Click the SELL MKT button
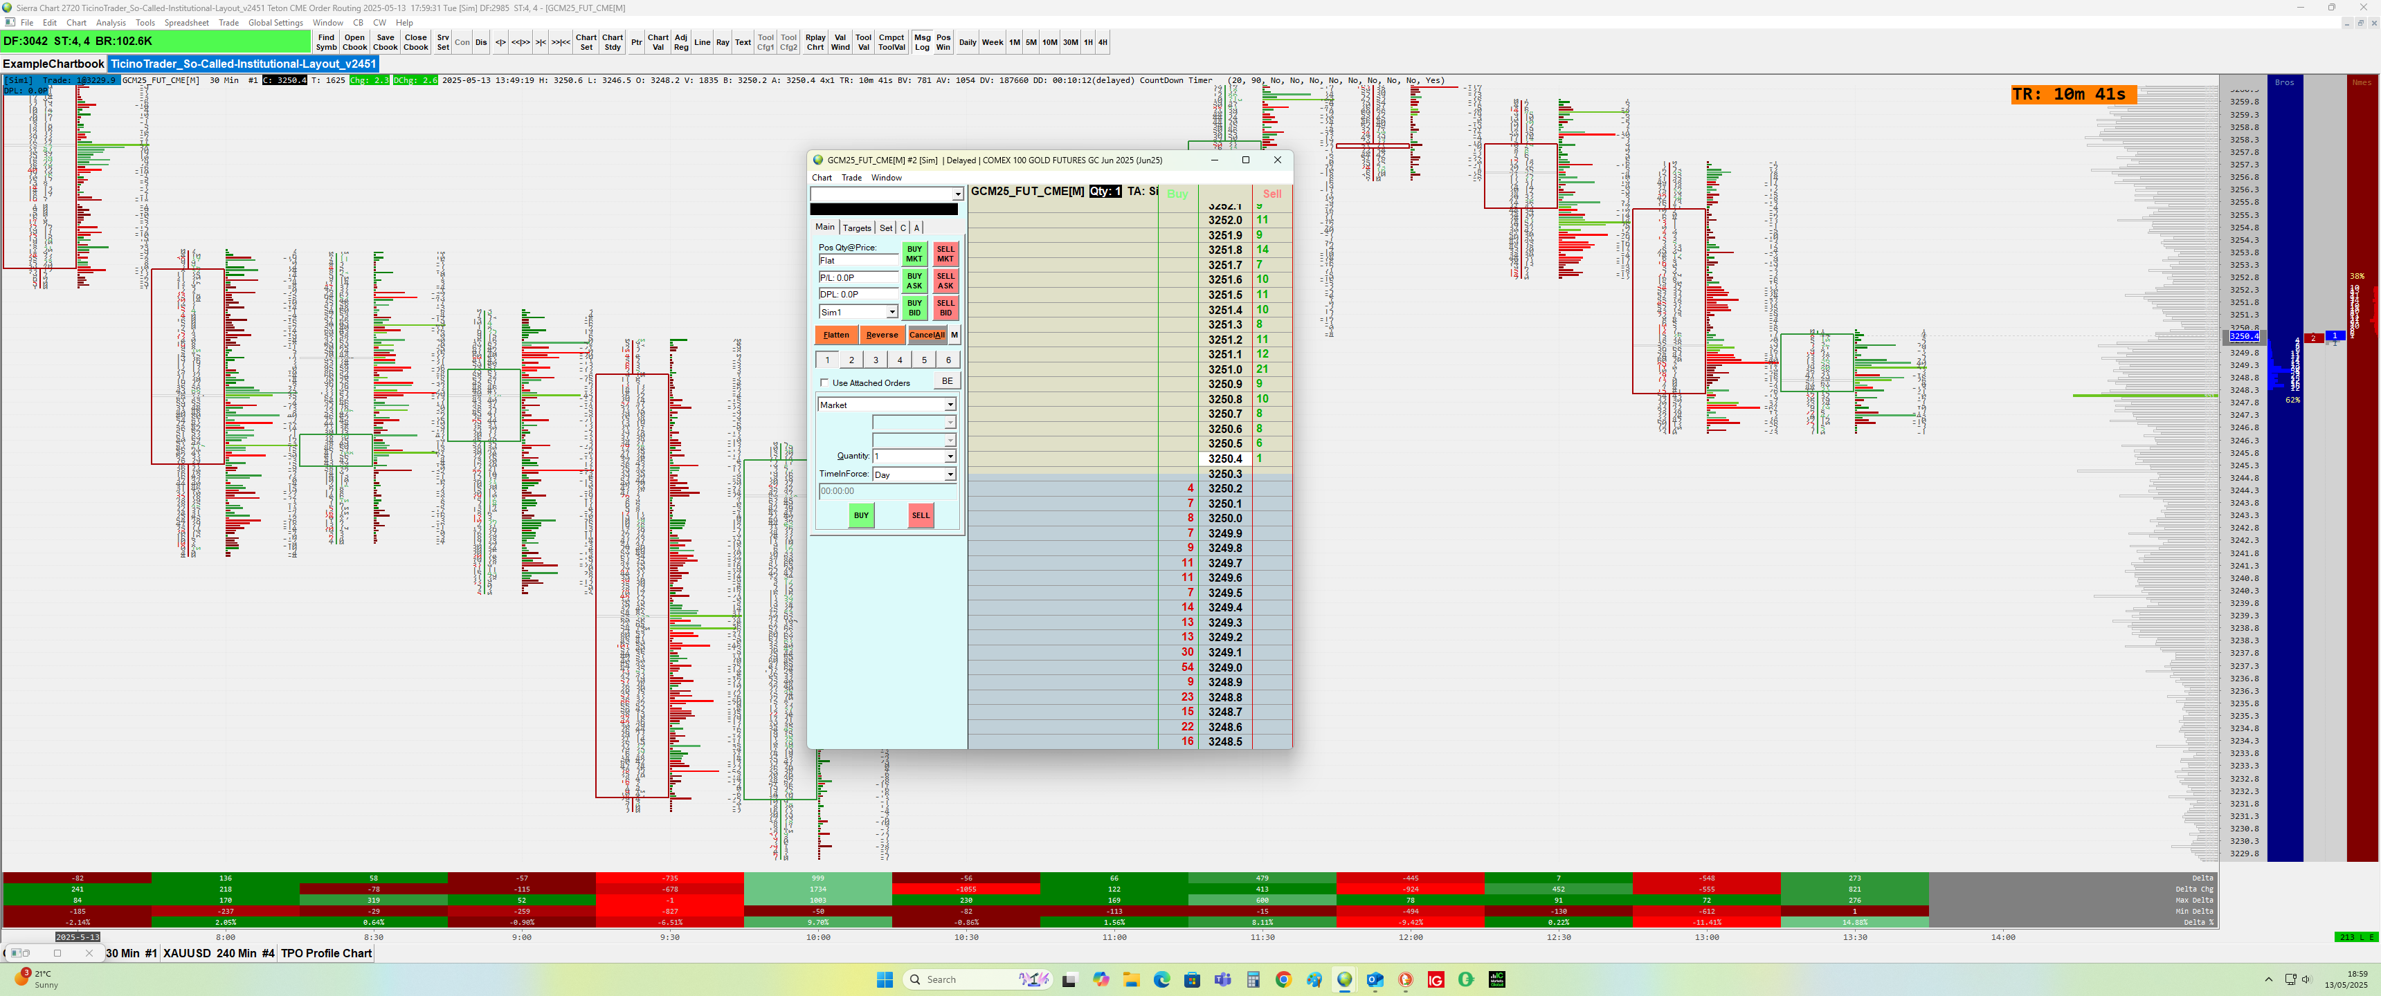Screen dimensions: 2381x996 (x=945, y=254)
